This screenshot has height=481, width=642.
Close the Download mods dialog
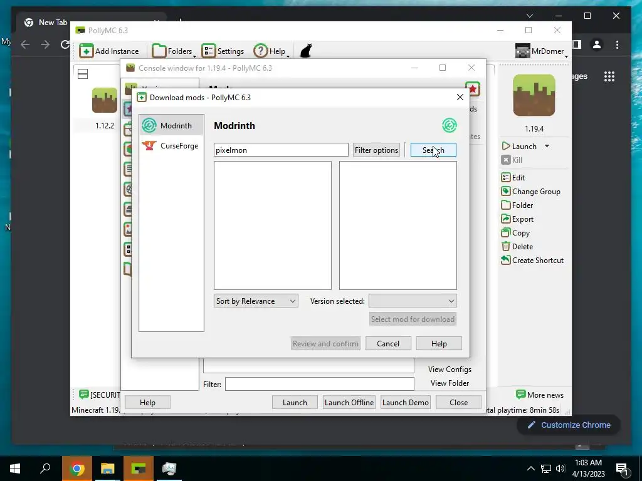(460, 97)
